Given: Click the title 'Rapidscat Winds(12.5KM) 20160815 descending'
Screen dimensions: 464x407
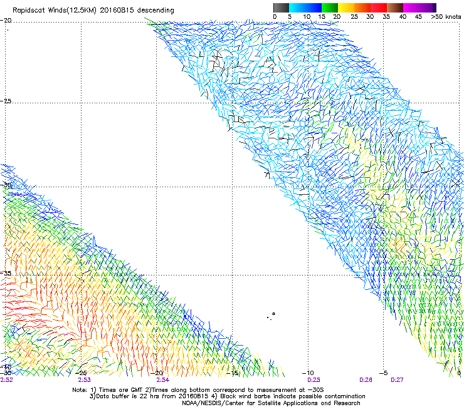Looking at the screenshot, I should click(93, 11).
